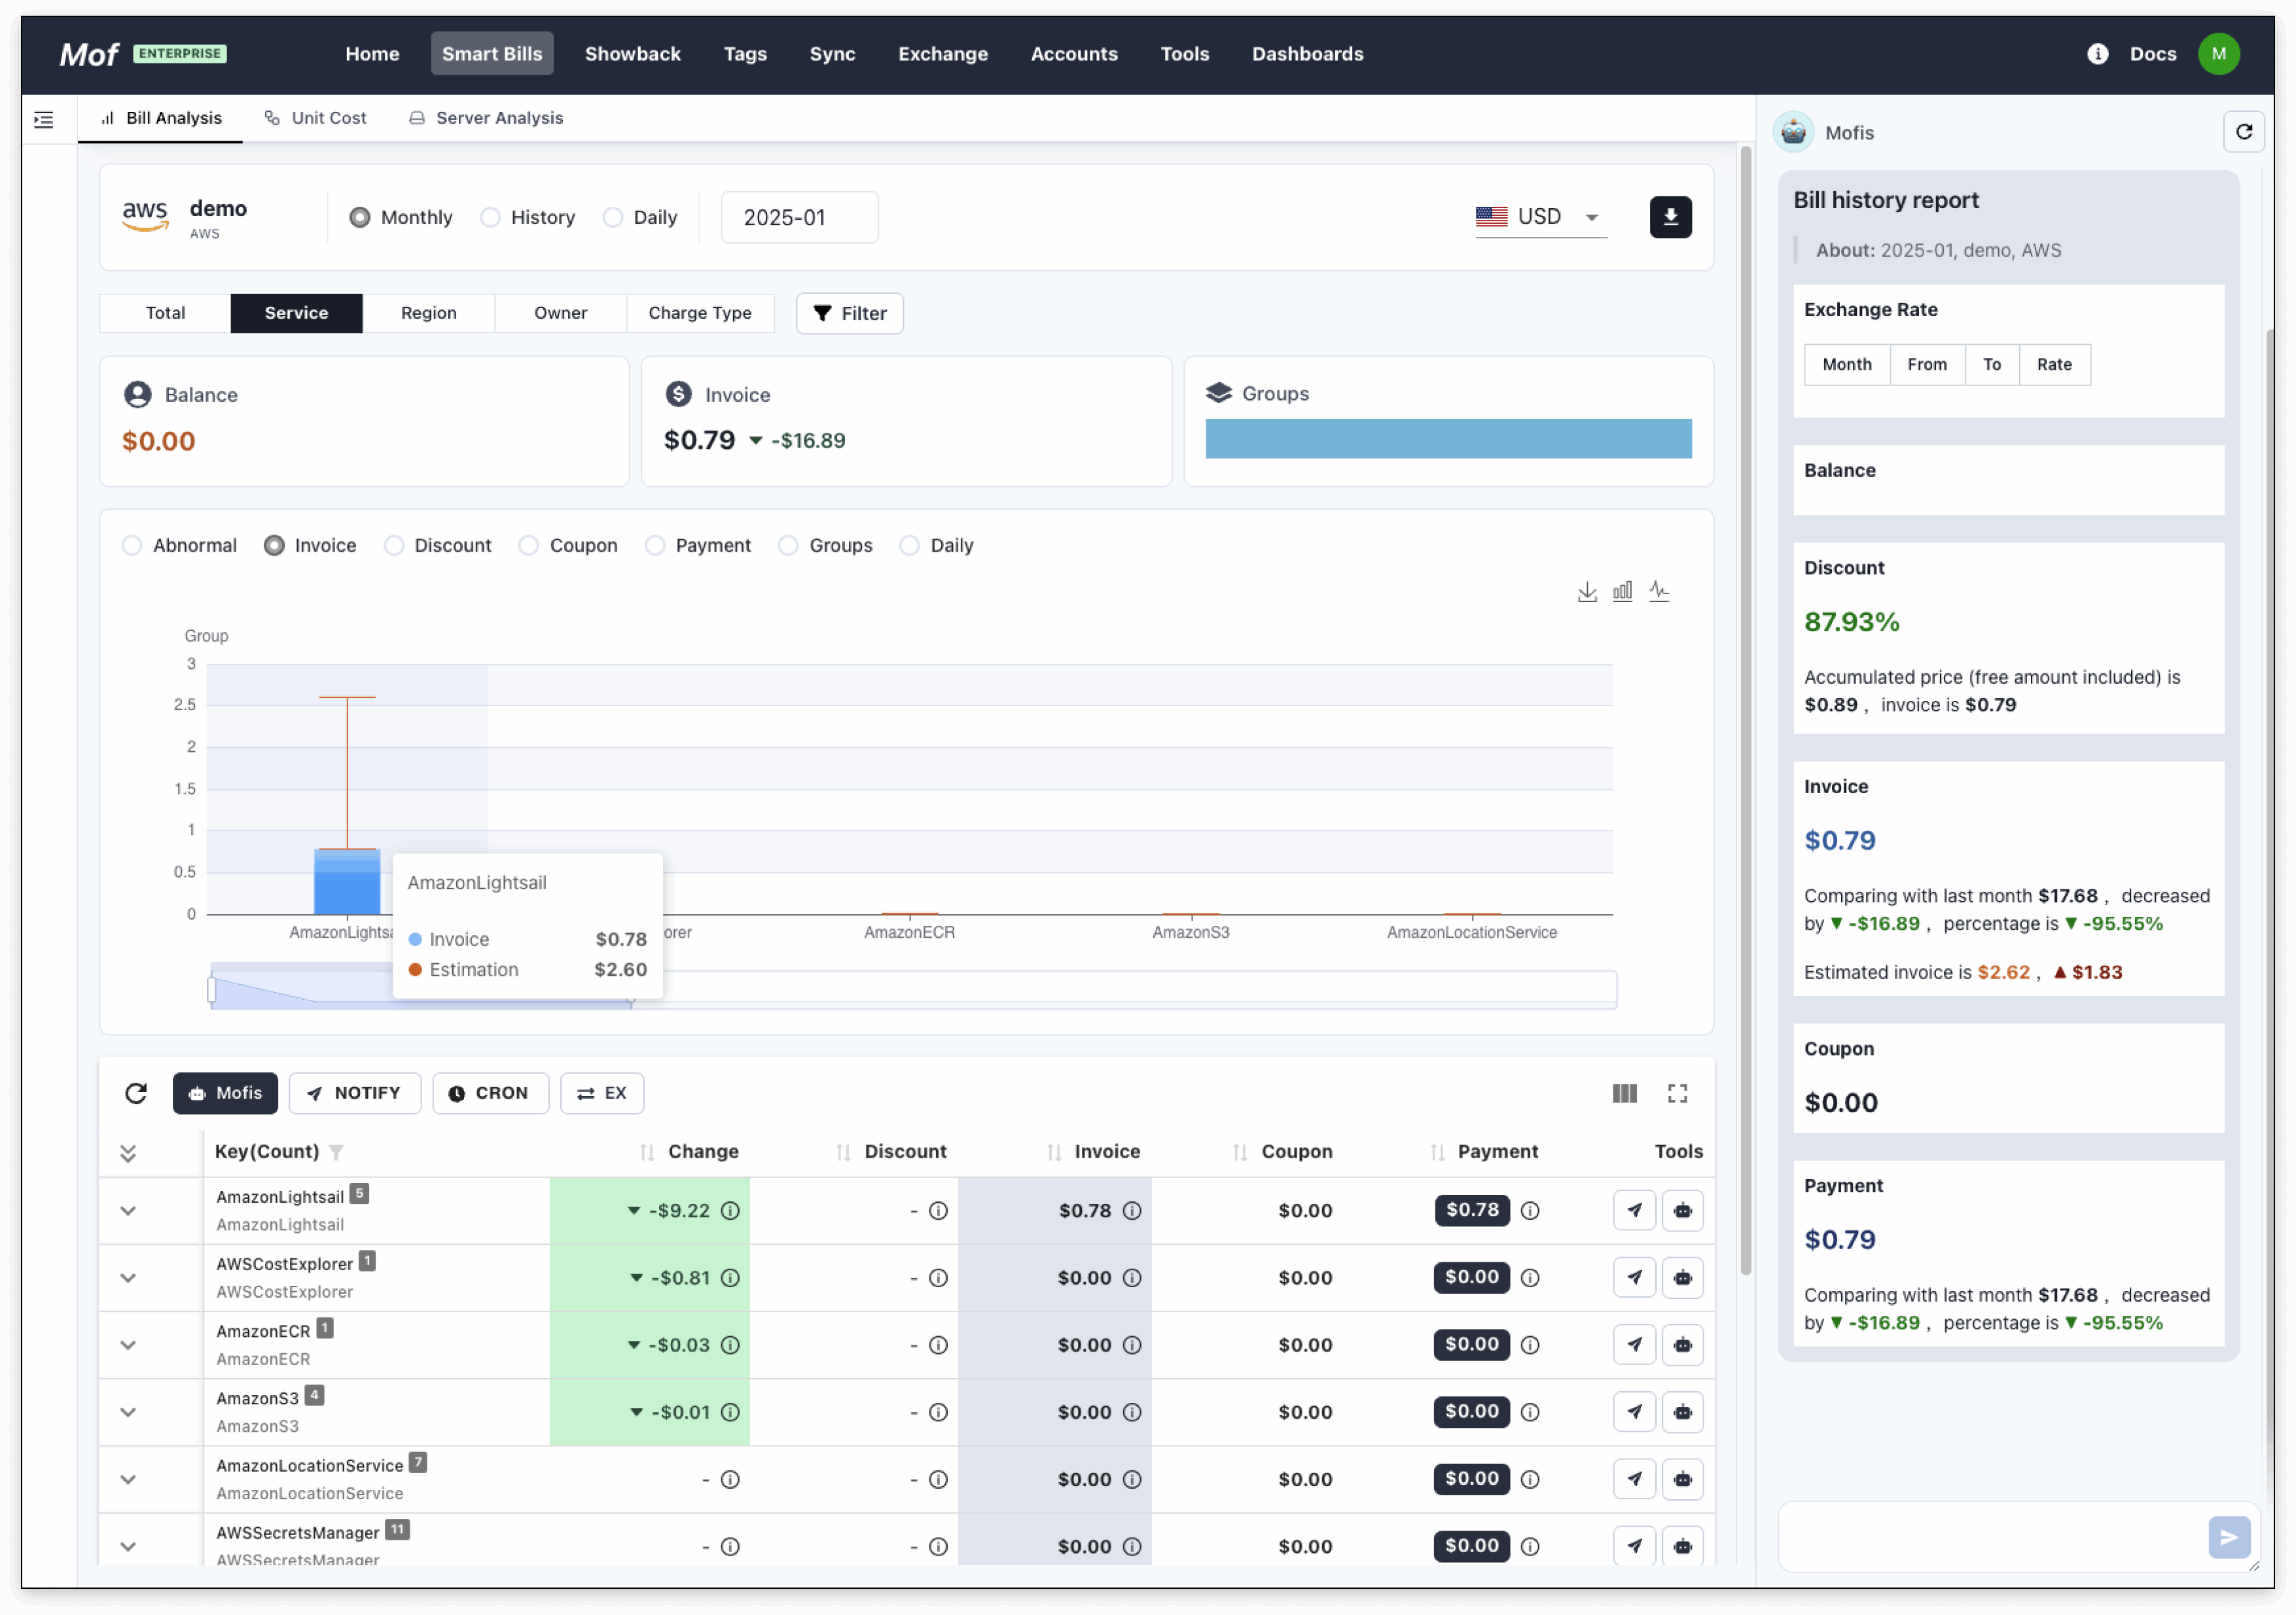Show change info for AmazonLightsail -$9.22
The width and height of the screenshot is (2296, 1615).
point(730,1210)
